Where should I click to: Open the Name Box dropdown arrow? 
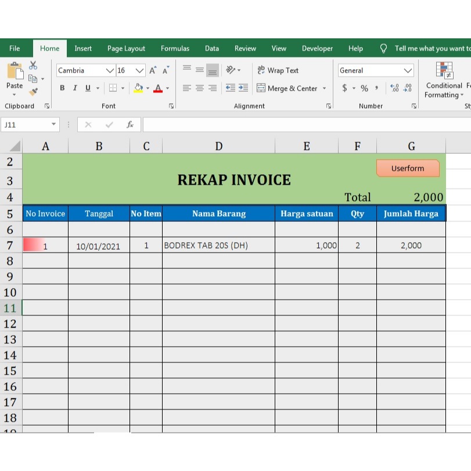[54, 124]
